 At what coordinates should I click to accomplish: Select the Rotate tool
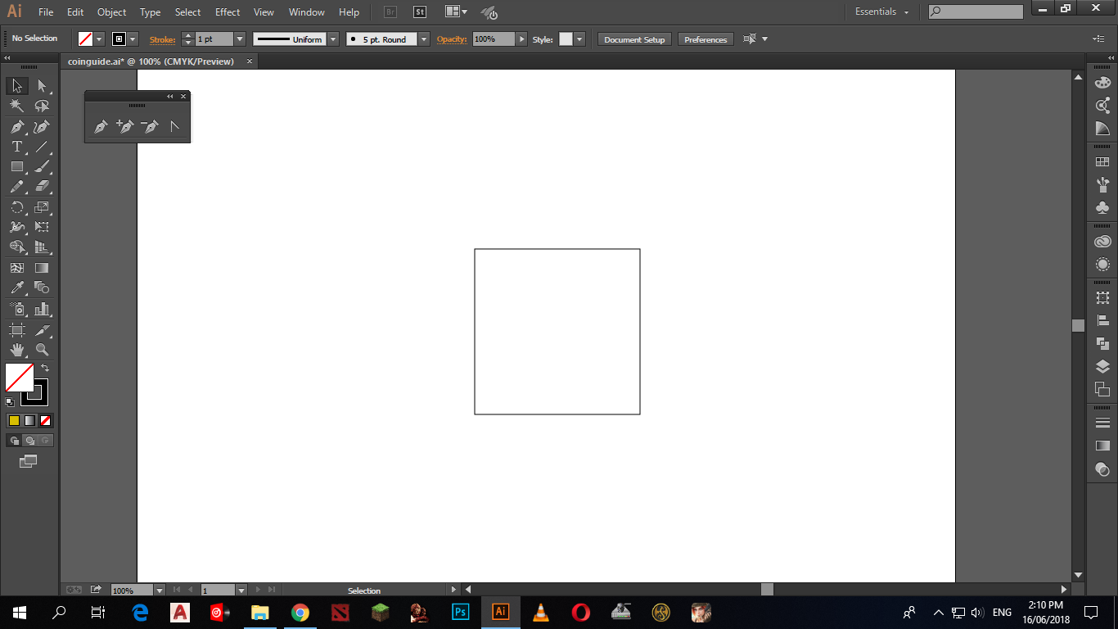[17, 207]
